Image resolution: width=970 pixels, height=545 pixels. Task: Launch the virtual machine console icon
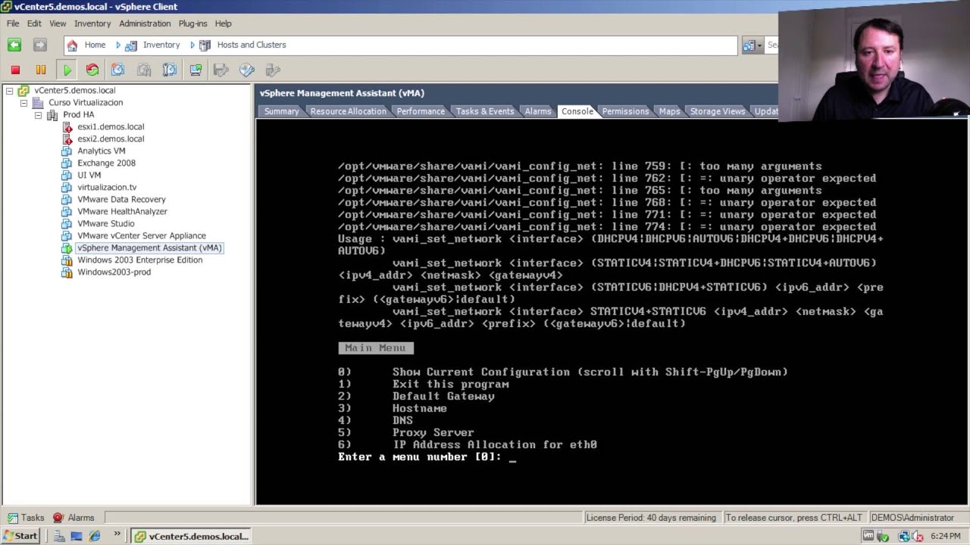tap(196, 70)
